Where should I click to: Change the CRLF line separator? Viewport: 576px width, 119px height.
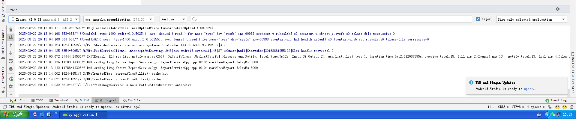503,107
